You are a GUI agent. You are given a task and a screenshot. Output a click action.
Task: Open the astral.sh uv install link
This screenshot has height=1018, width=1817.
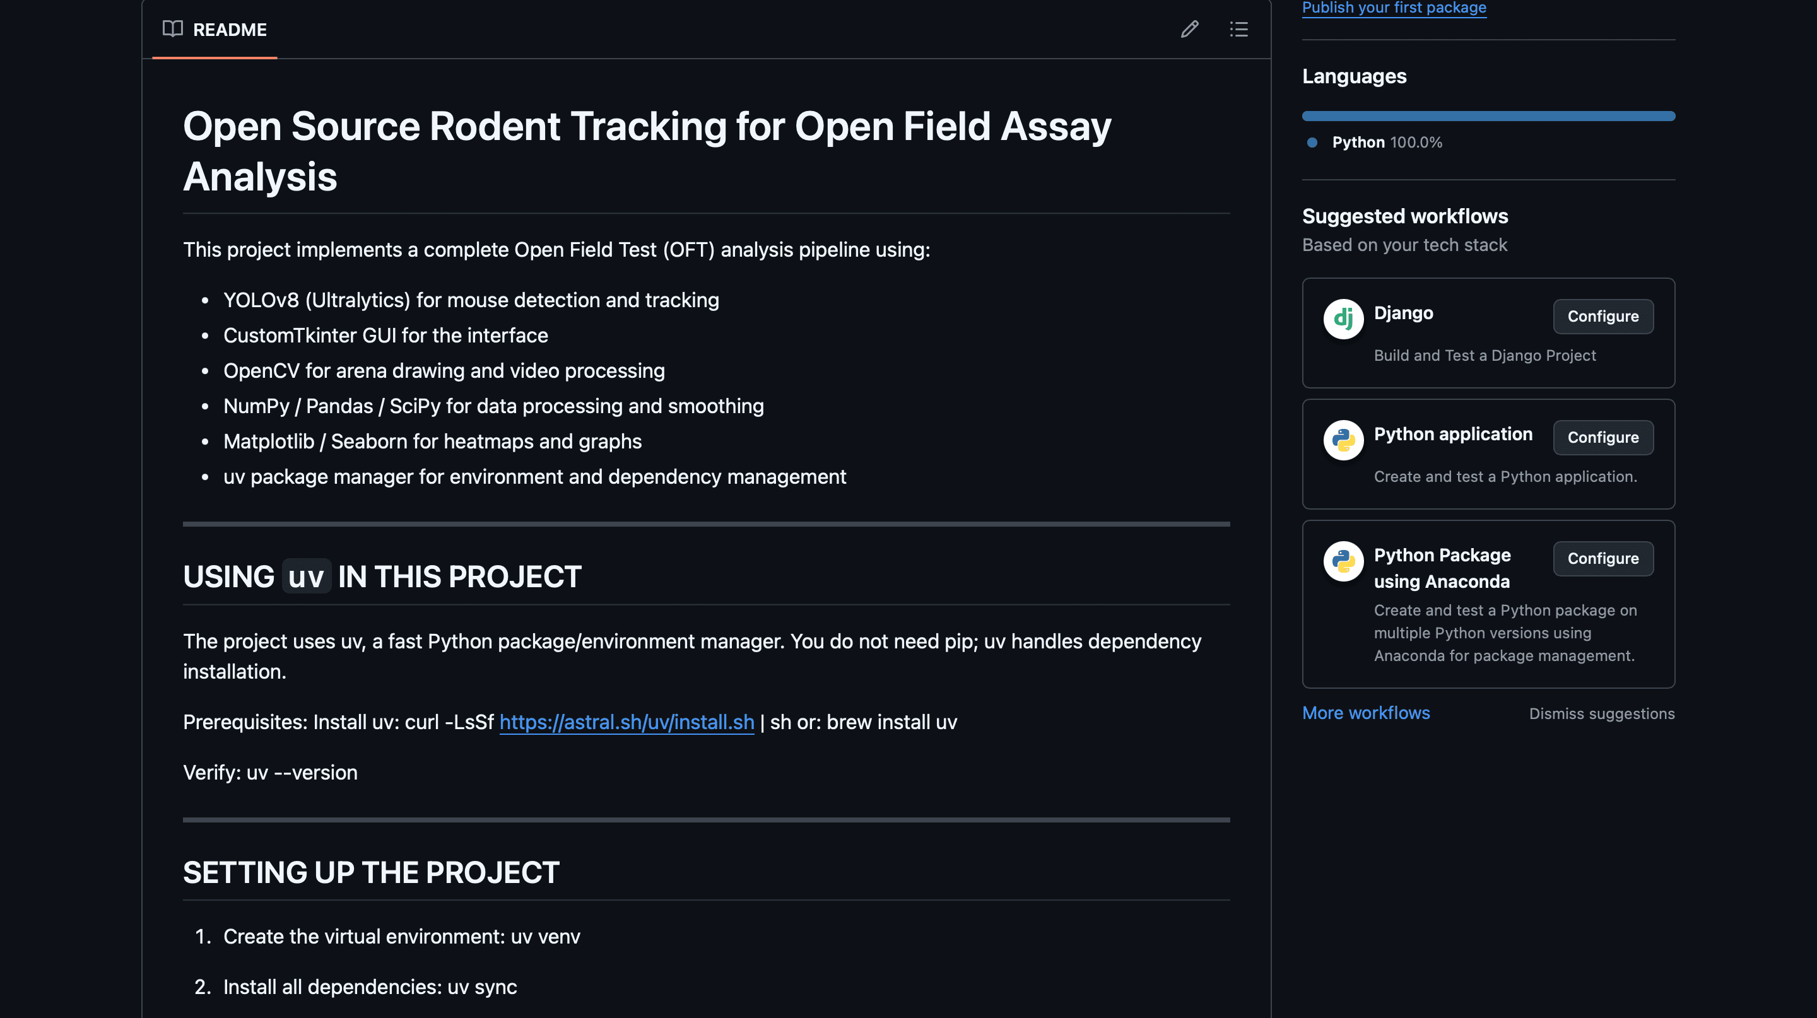(x=626, y=722)
